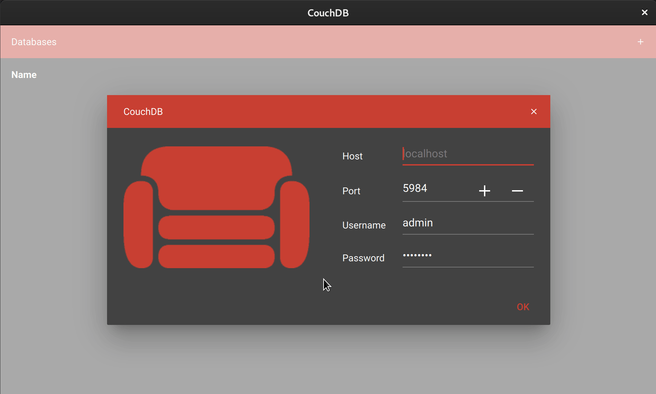
Task: Click the Host label text
Action: click(x=352, y=156)
